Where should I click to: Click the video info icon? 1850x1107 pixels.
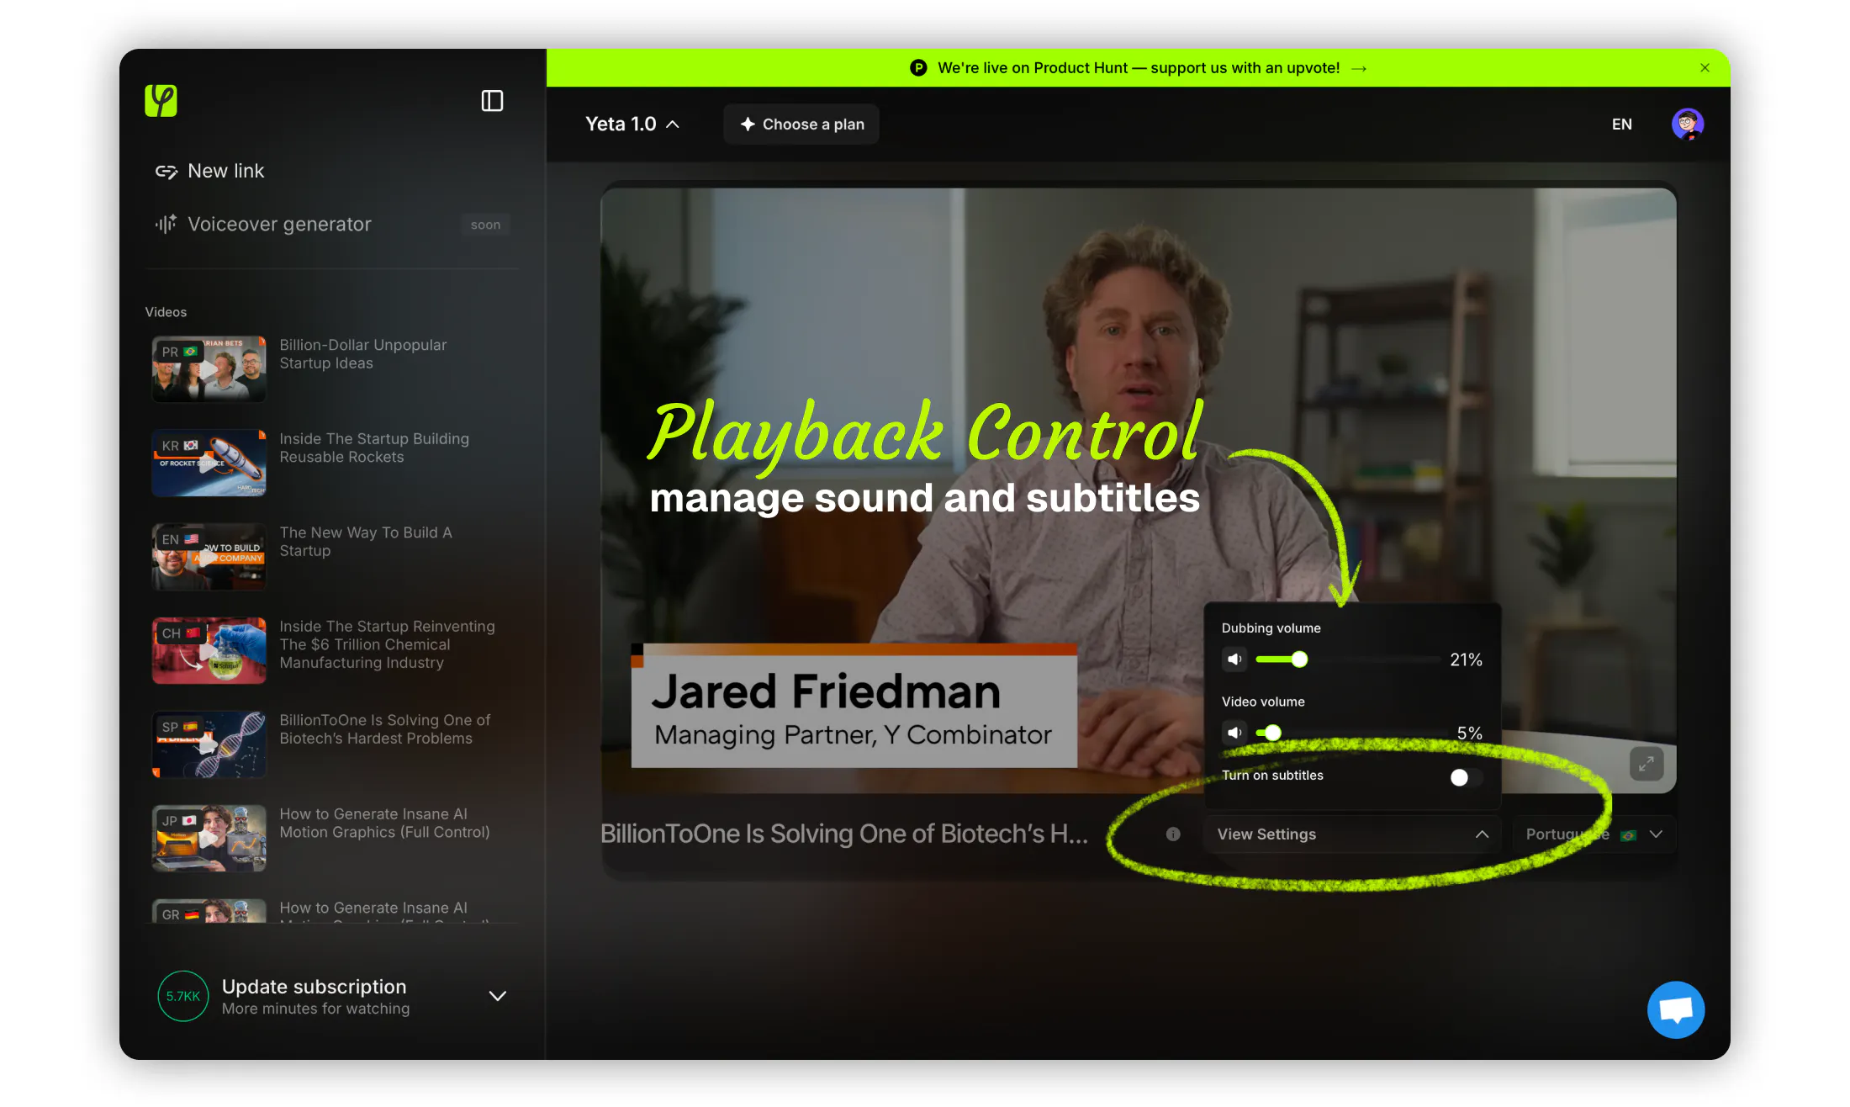tap(1173, 834)
